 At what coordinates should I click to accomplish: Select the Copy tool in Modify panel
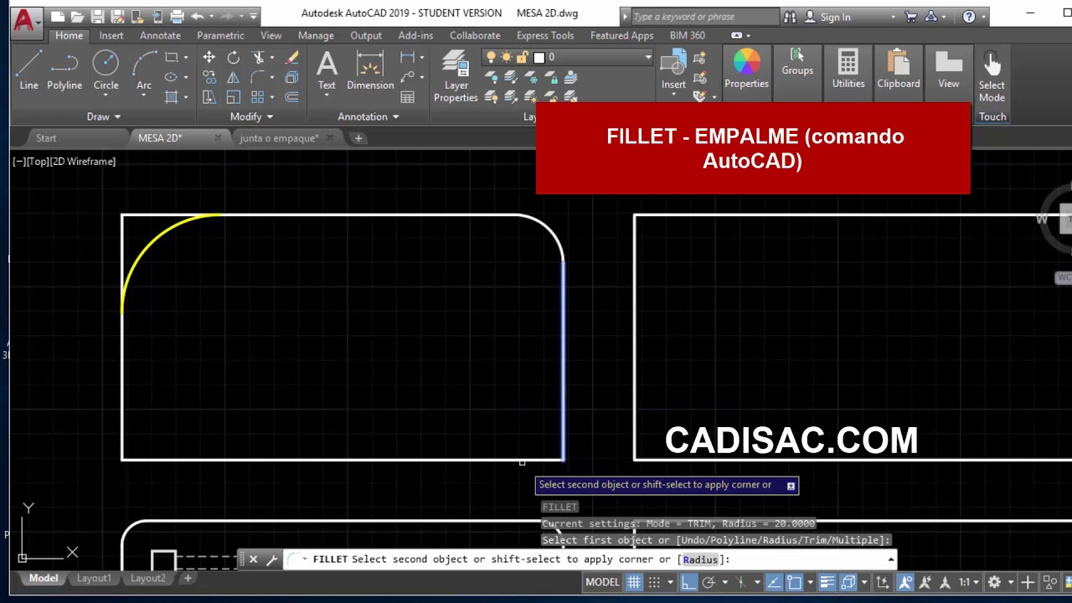209,78
